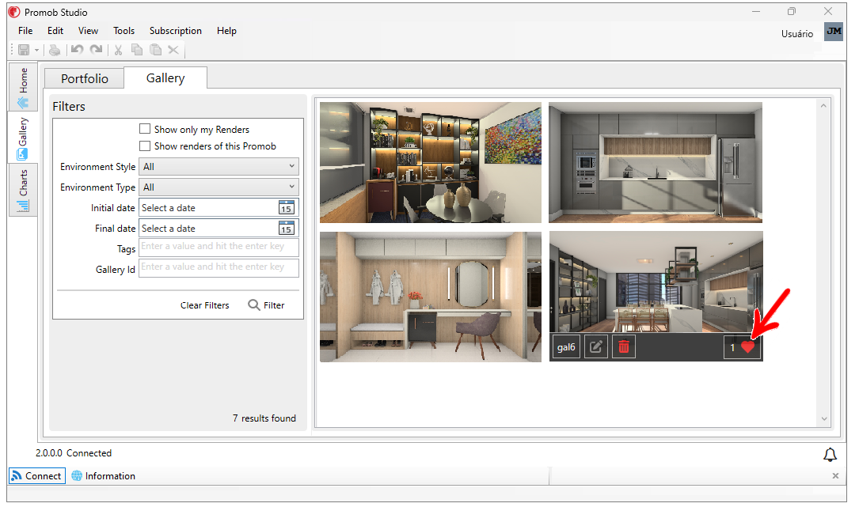Open the gray kitchen render thumbnail

tap(656, 163)
